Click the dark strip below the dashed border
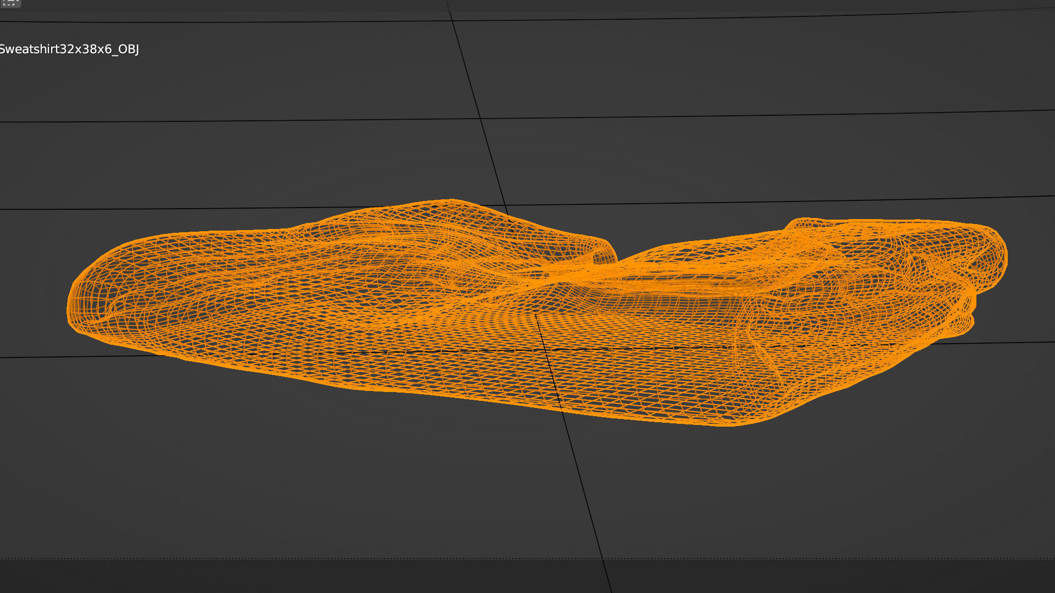Screen dimensions: 1055x593 [275, 577]
